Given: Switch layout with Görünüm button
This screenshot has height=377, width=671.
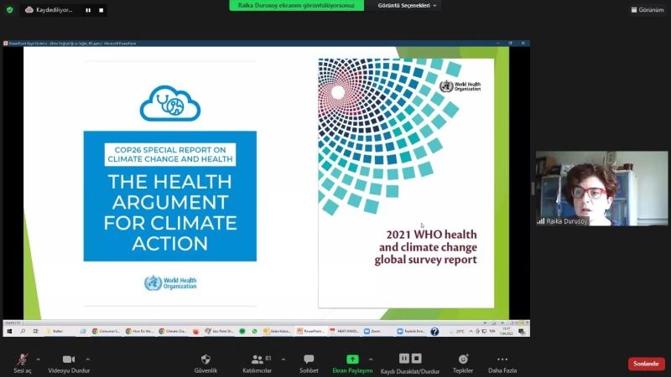Looking at the screenshot, I should click(x=647, y=10).
